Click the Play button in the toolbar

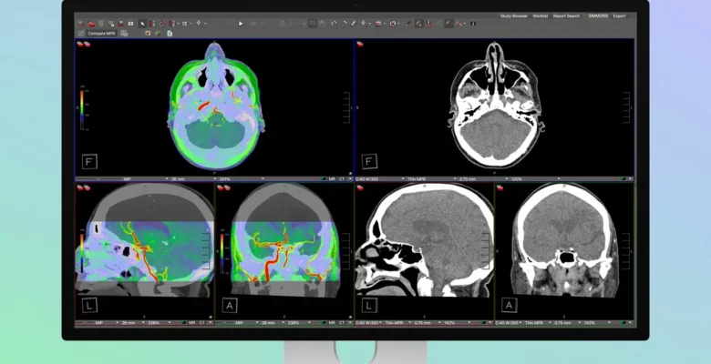241,23
